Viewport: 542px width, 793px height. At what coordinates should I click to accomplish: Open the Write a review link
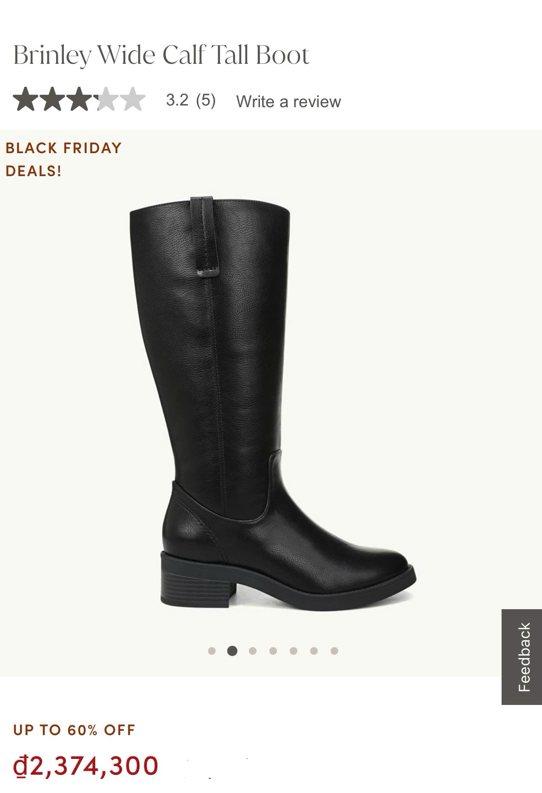(x=288, y=102)
